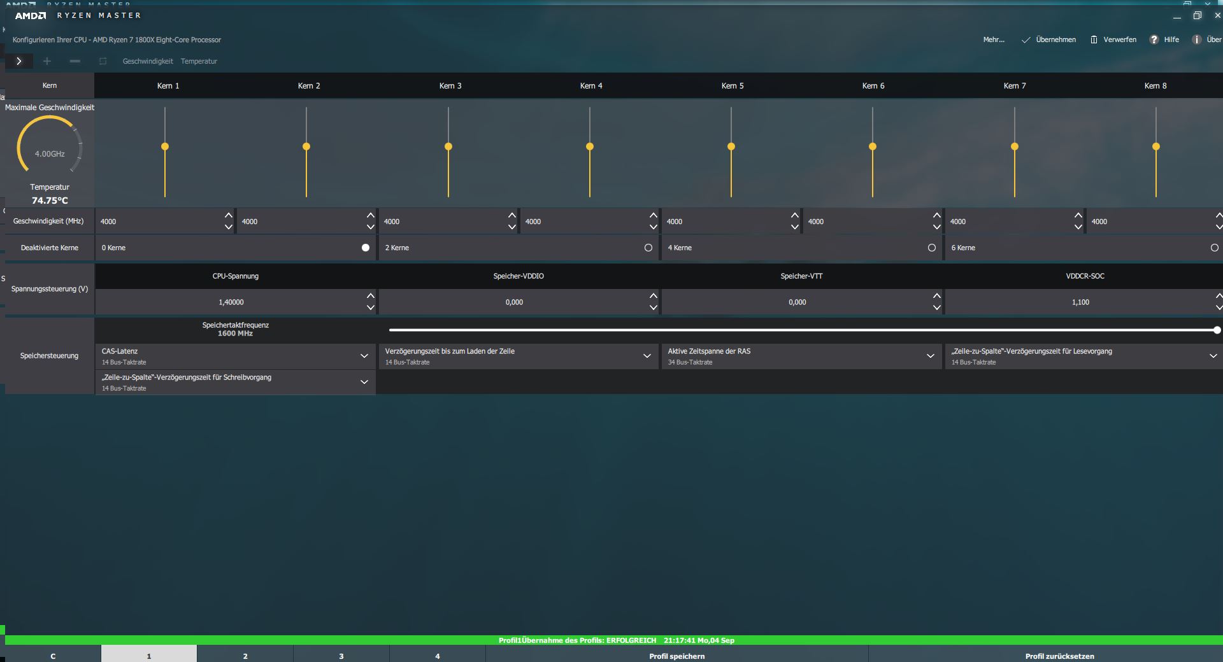The height and width of the screenshot is (662, 1223).
Task: Expand Aktive Zeitspanne der RAS dropdown
Action: (931, 356)
